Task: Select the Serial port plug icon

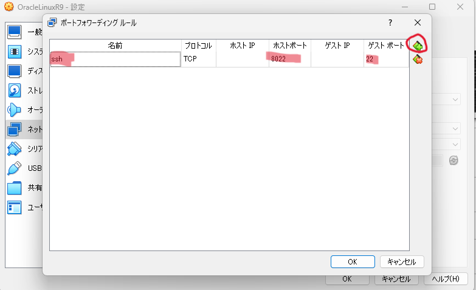Action: click(x=15, y=148)
